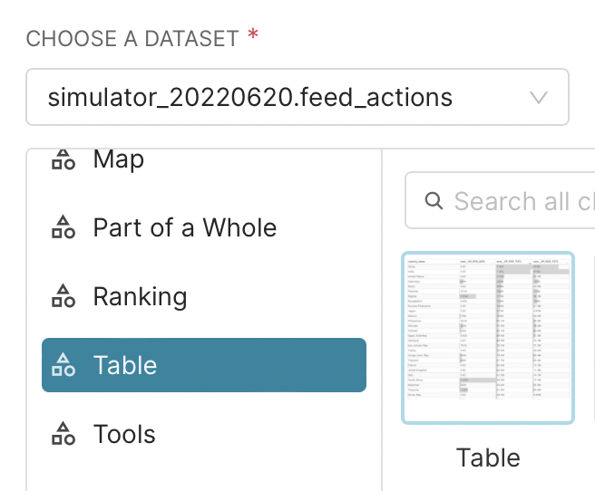Open the dataset dropdown simulator_20220620.feed_actions

[297, 97]
